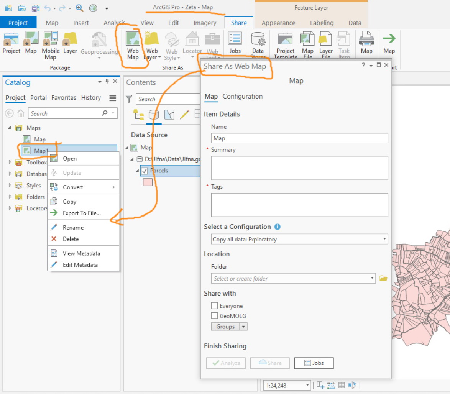Check the Everyone sharing checkbox
Image resolution: width=450 pixels, height=394 pixels.
click(214, 305)
